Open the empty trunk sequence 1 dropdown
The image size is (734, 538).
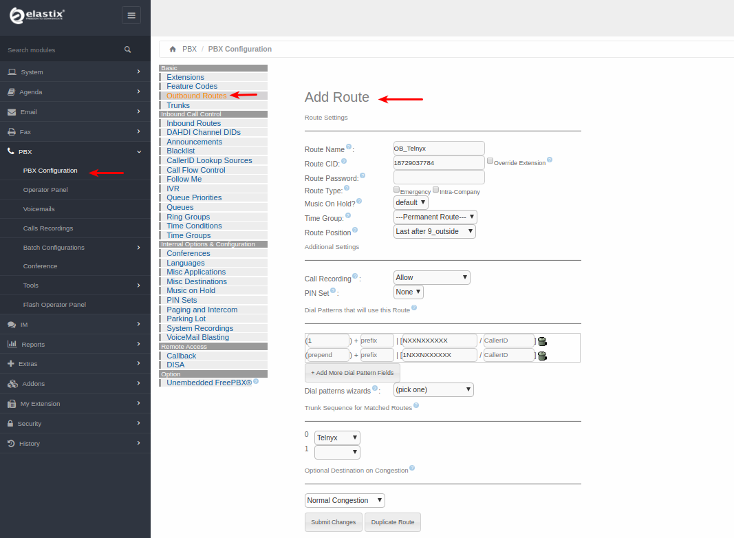tap(337, 452)
